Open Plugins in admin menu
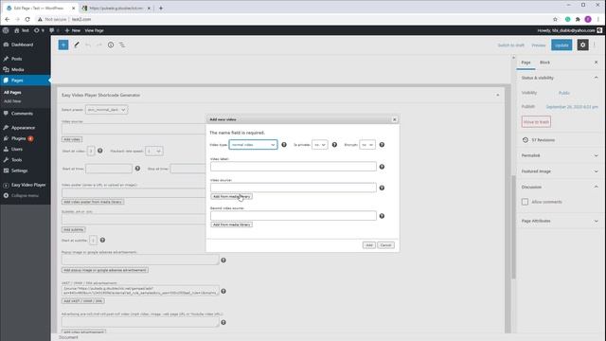The height and width of the screenshot is (341, 606). 19,138
